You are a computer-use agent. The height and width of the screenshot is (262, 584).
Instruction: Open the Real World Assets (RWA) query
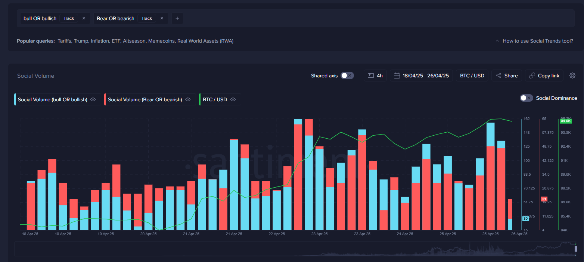206,41
